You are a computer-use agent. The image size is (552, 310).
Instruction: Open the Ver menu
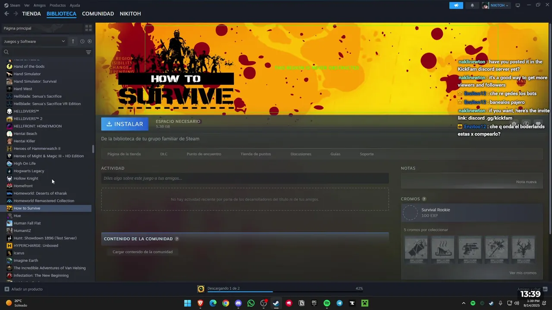click(27, 5)
